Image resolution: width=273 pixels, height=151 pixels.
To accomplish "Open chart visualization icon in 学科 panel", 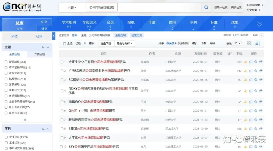I will click(x=43, y=129).
